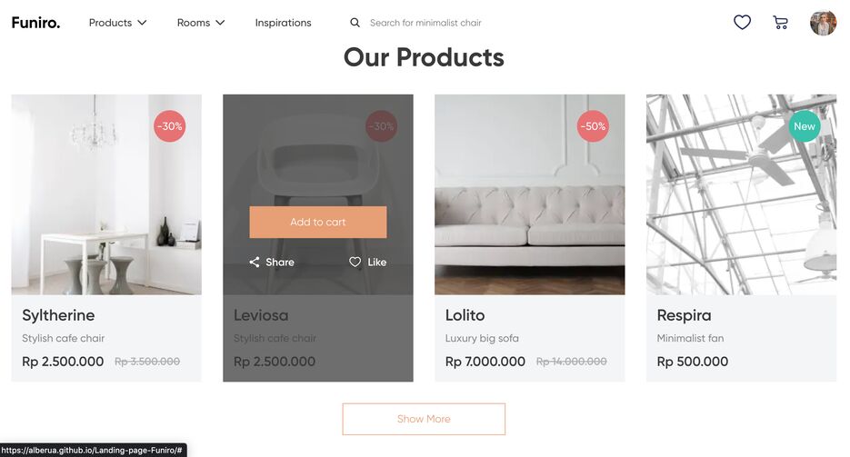Focus the minimalist chair search field
This screenshot has width=850, height=457.
coord(425,23)
